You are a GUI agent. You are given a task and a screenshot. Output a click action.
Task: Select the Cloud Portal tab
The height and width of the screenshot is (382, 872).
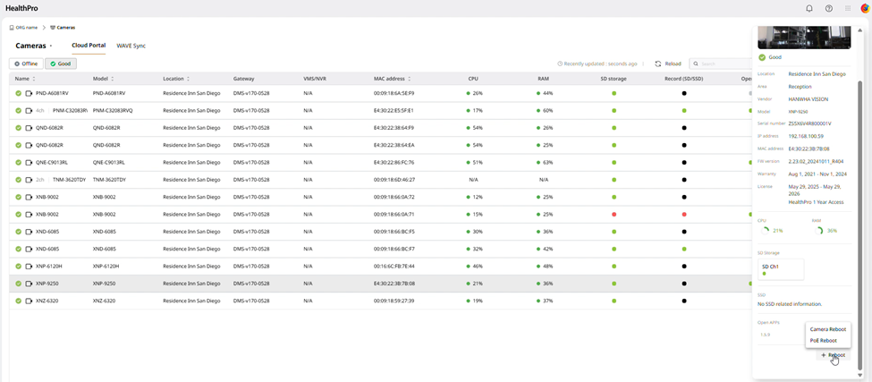89,45
